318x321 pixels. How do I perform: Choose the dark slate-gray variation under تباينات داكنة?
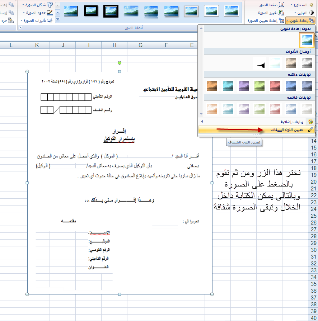pos(307,86)
